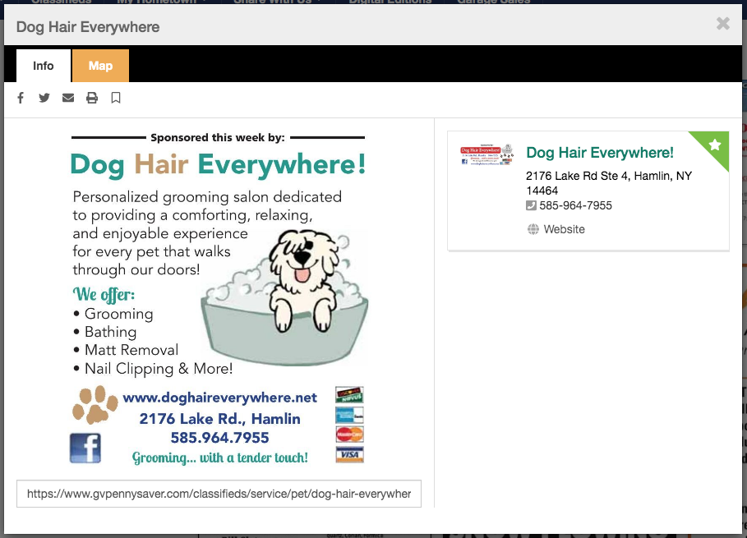Bookmark this listing
Screen dimensions: 747x538
tap(116, 98)
